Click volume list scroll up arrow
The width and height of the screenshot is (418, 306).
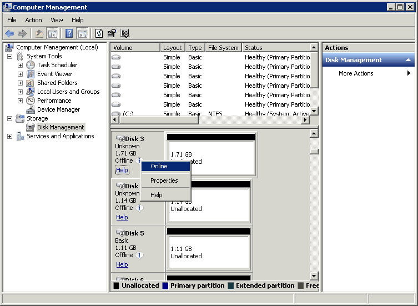(314, 48)
